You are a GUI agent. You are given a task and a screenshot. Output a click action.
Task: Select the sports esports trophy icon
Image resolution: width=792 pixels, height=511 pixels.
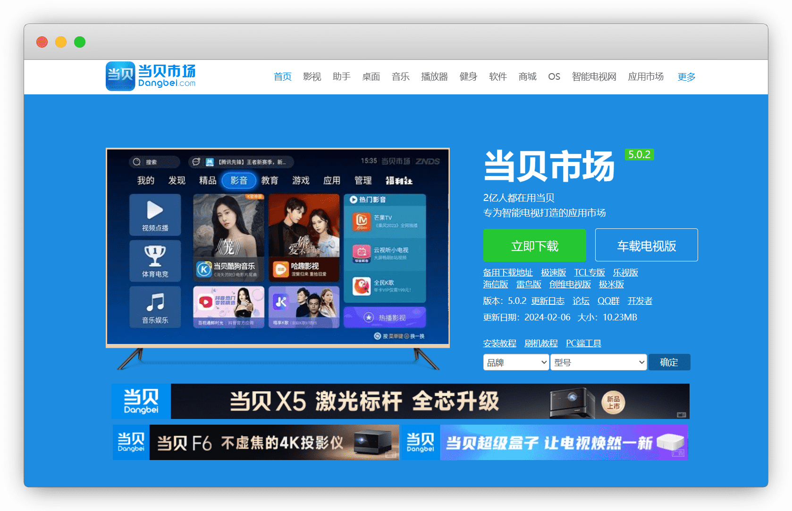155,256
